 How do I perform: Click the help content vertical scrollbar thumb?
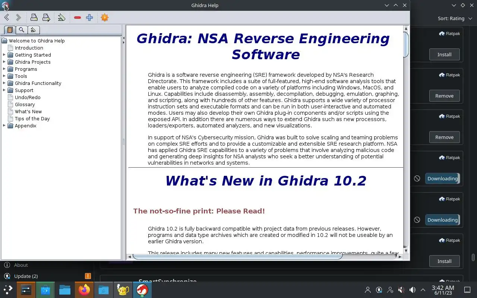[406, 45]
